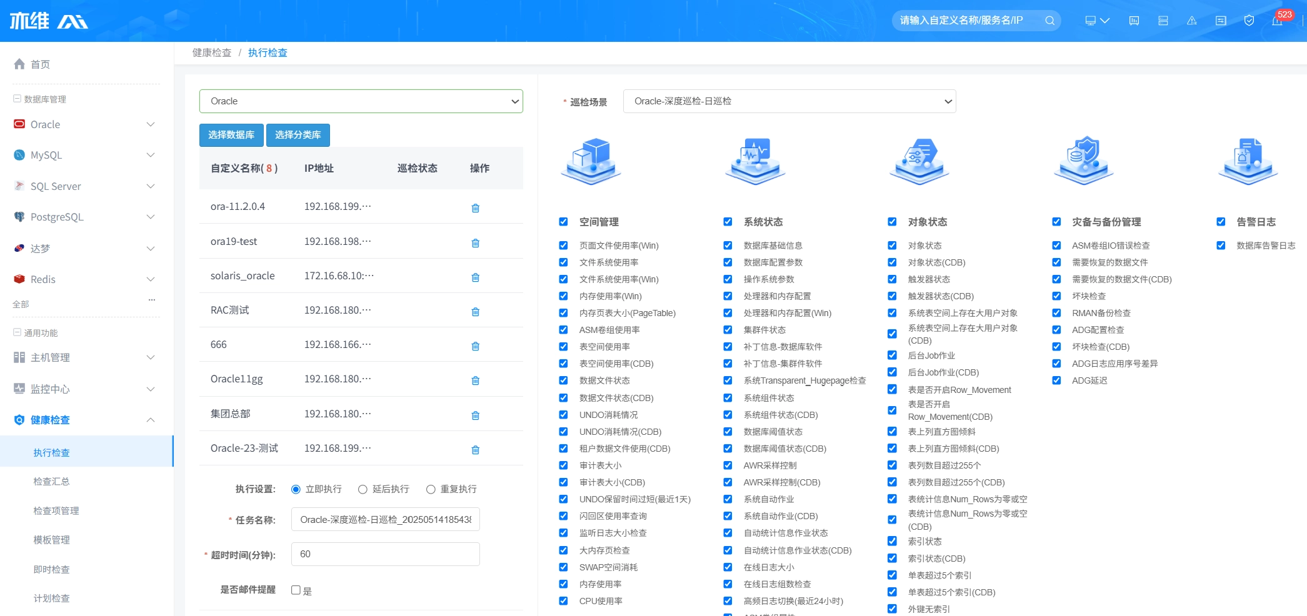Image resolution: width=1307 pixels, height=616 pixels.
Task: Open the Oracle database type dropdown
Action: (x=361, y=101)
